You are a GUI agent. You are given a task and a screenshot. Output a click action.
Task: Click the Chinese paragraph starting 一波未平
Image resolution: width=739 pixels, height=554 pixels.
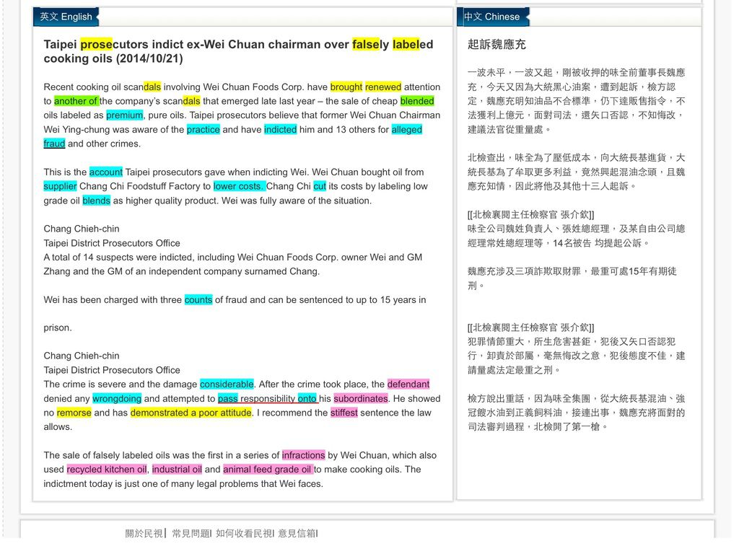click(577, 101)
